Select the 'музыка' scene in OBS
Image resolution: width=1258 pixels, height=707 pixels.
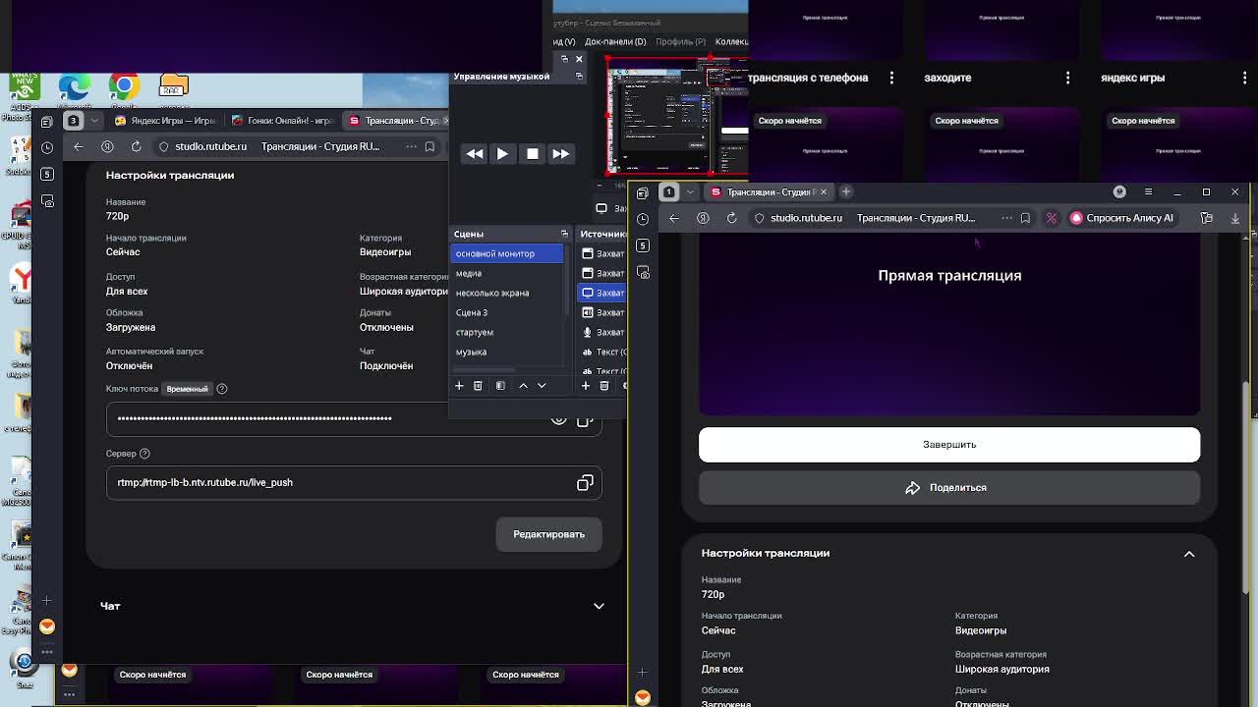tap(507, 352)
